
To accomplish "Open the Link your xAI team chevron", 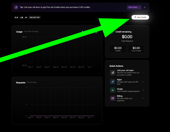I will point(143,73).
